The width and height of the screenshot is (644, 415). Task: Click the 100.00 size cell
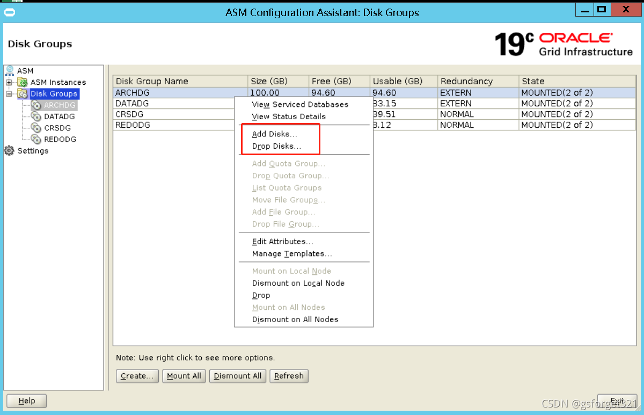pos(278,92)
